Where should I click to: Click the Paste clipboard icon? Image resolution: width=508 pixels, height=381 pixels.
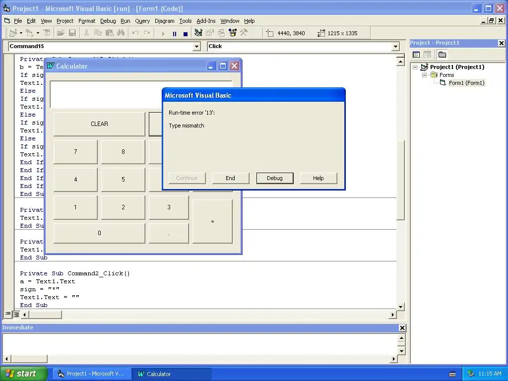click(x=110, y=33)
